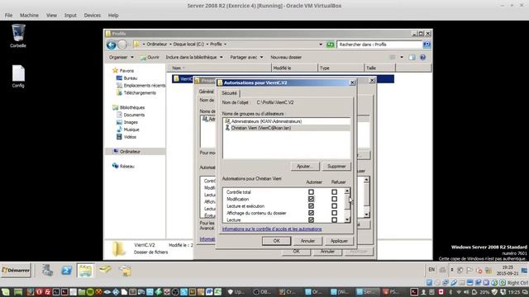The width and height of the screenshot is (529, 297).
Task: Uncheck Autoriser for Lecture
Action: [311, 219]
